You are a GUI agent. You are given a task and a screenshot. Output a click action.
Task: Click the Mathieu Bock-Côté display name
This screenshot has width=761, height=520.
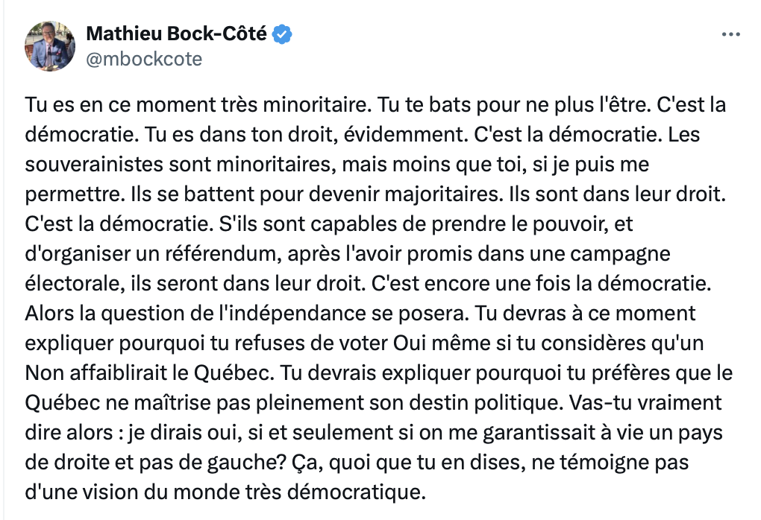(x=176, y=34)
